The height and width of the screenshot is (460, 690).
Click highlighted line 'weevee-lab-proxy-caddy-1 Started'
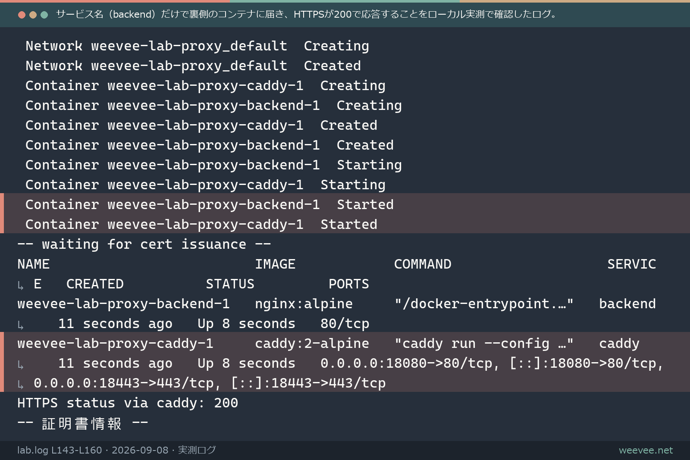coord(201,224)
